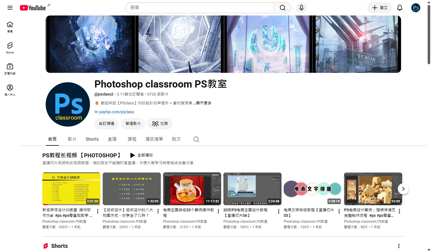Image resolution: width=431 pixels, height=252 pixels.
Task: Switch to the 直播 tab
Action: coord(112,139)
